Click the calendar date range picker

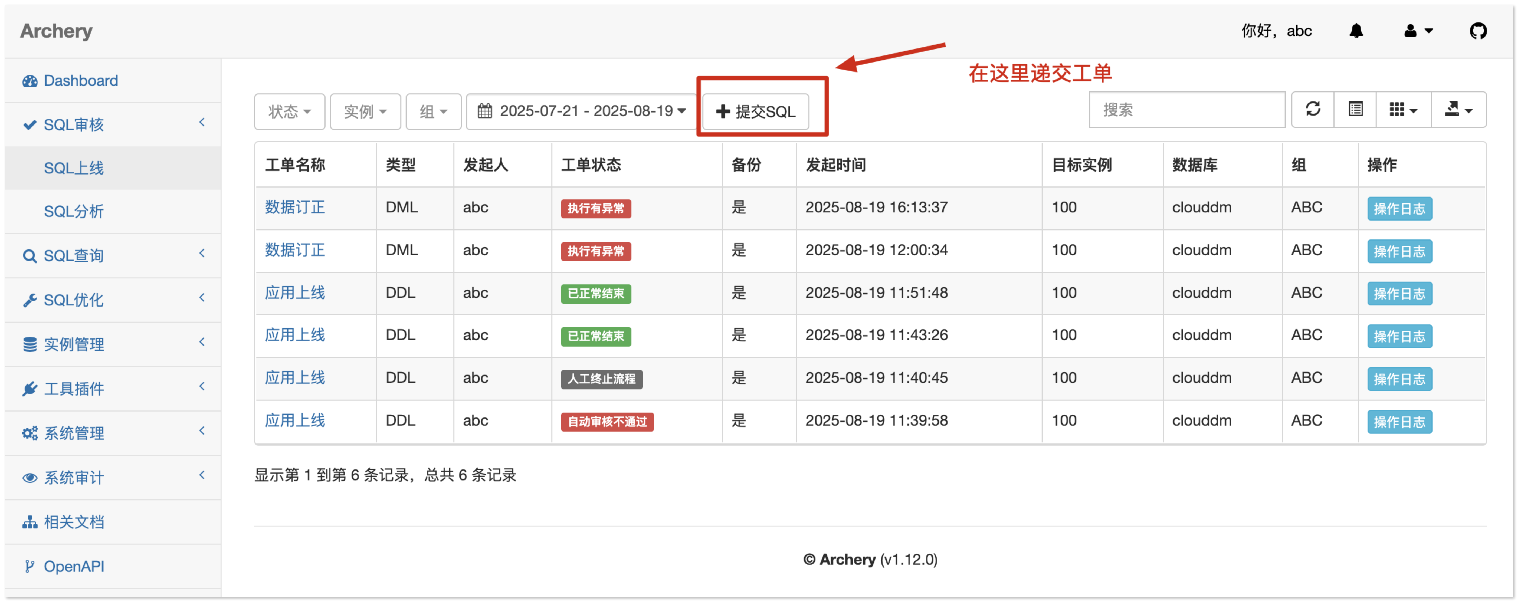pos(581,111)
